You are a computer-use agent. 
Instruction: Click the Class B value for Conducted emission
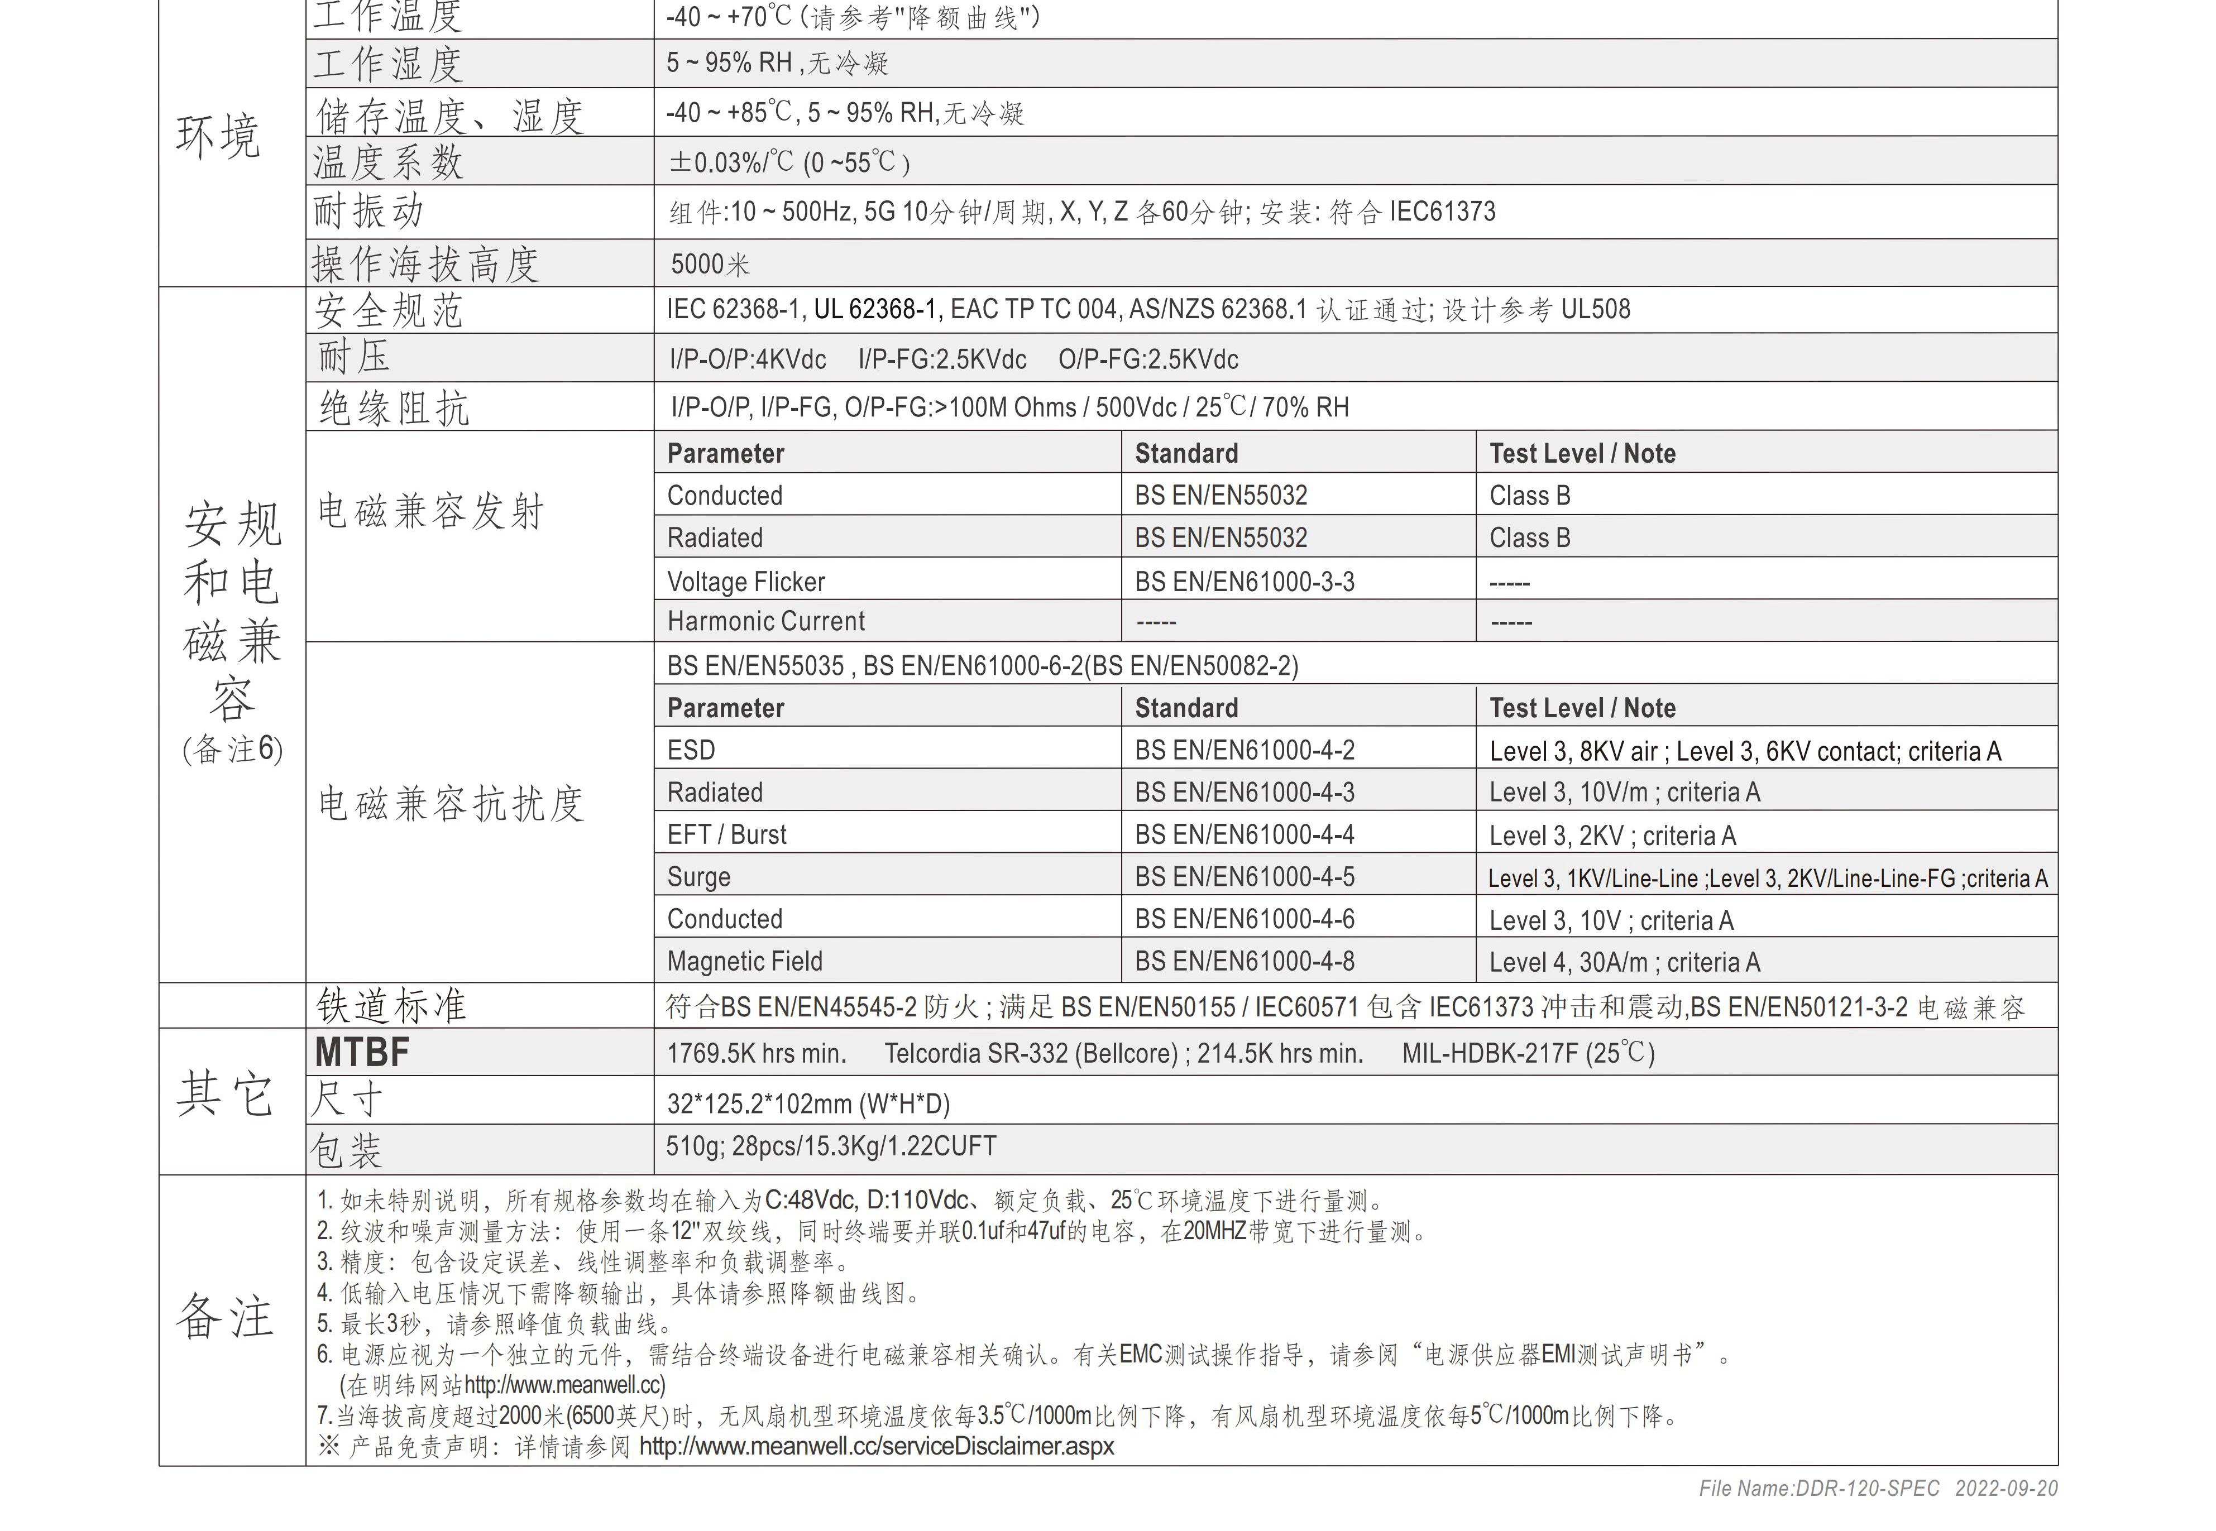1529,496
